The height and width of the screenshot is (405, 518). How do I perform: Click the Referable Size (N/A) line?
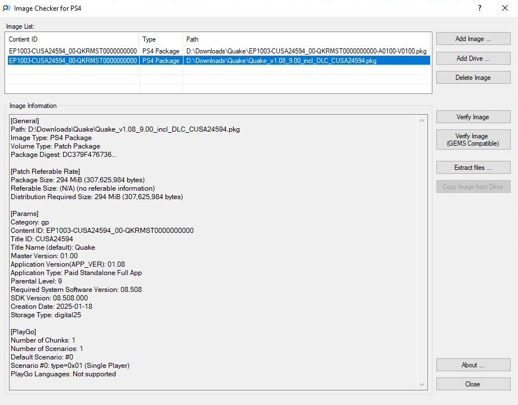pyautogui.click(x=83, y=188)
